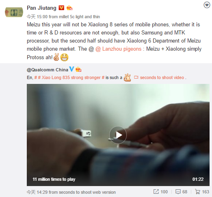Open Pan Jiutang's avatar picture
This screenshot has height=197, width=212.
coord(14,12)
